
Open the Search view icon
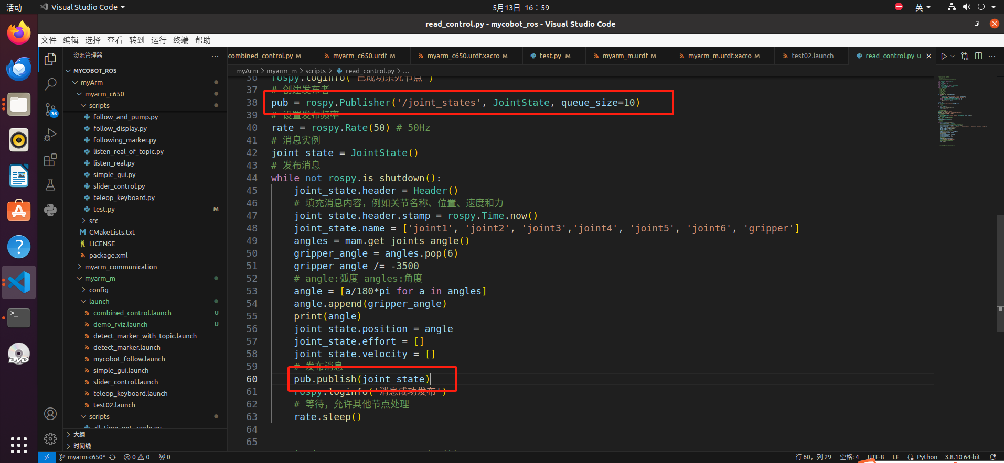point(50,84)
